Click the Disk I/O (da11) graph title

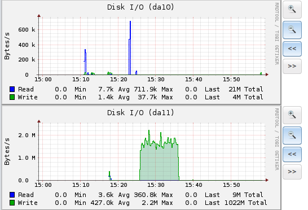coord(140,113)
